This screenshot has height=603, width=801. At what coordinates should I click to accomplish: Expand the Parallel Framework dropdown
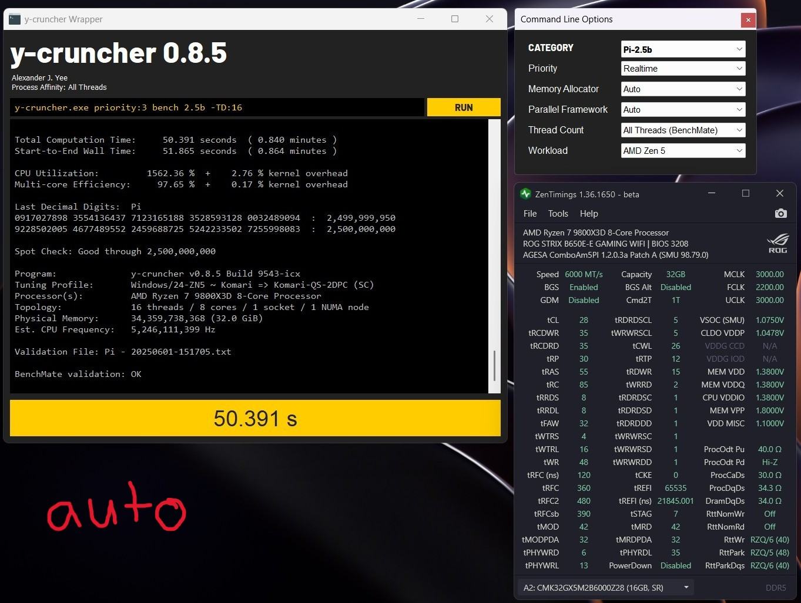tap(683, 110)
